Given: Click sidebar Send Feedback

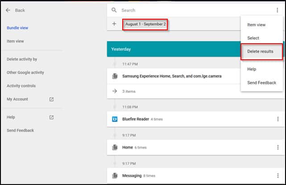Looking at the screenshot, I should pyautogui.click(x=20, y=131).
